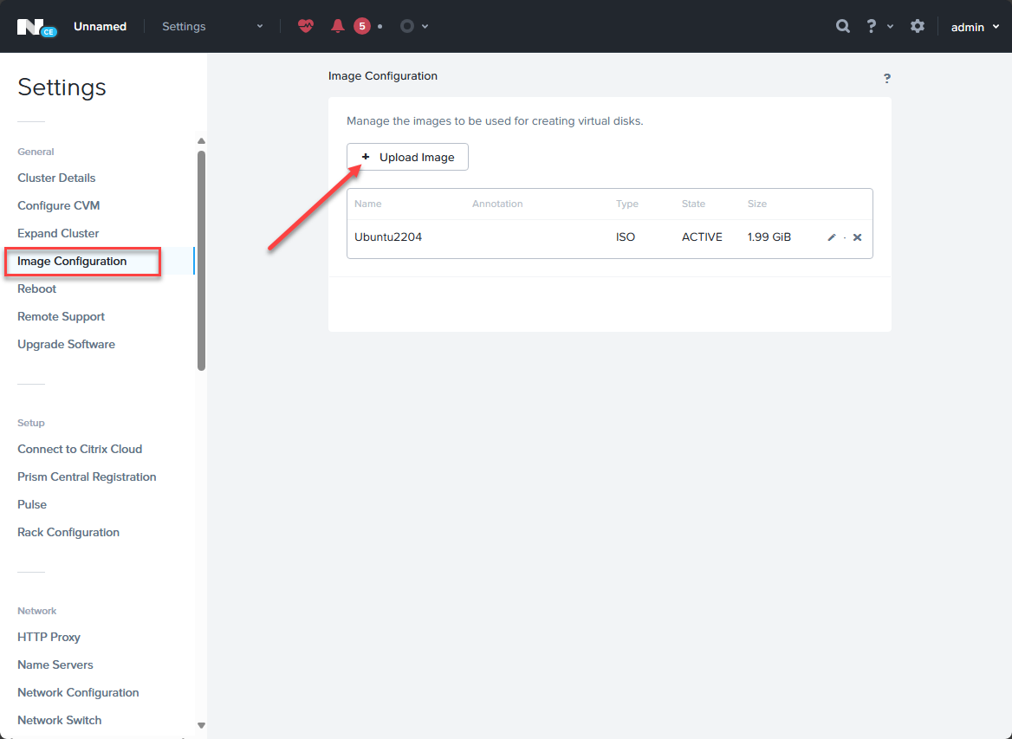1012x739 pixels.
Task: Click the ACTIVE state cell
Action: (x=702, y=237)
